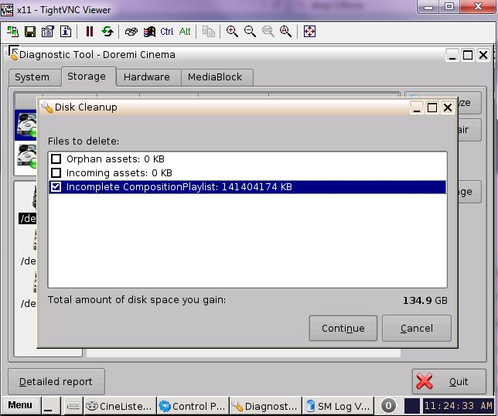The image size is (498, 416).
Task: Switch to the Control Panel taskbar item
Action: [x=193, y=406]
